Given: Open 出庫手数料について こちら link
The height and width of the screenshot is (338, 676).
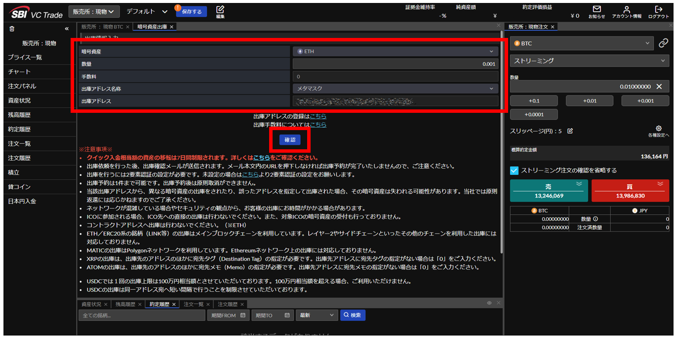Looking at the screenshot, I should click(318, 125).
